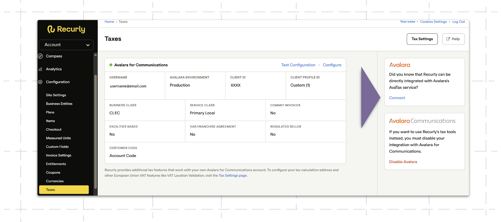Click the Recurly logo in sidebar
The height and width of the screenshot is (222, 501).
point(66,29)
